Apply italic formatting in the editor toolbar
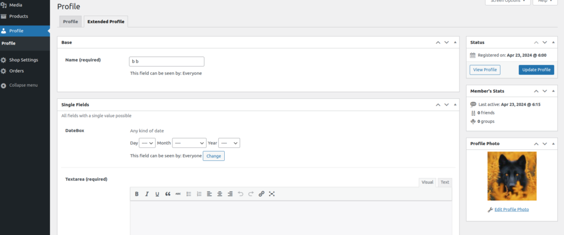The height and width of the screenshot is (235, 564). (x=147, y=194)
